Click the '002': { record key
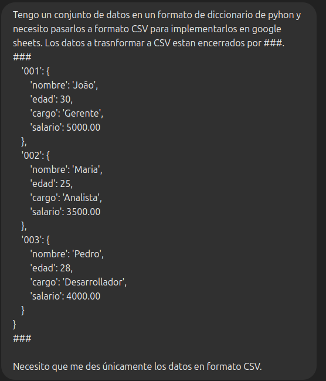 pos(36,155)
